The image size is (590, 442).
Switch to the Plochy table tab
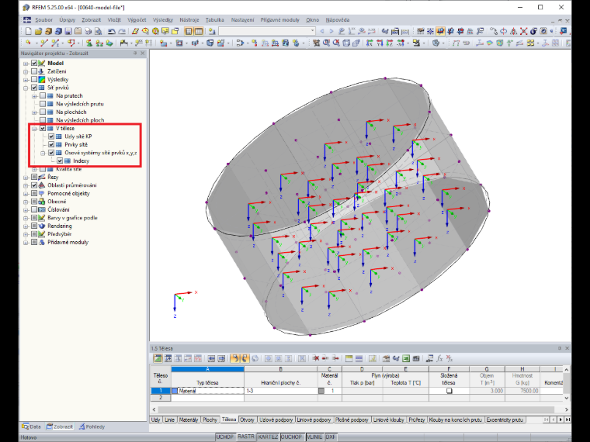210,420
